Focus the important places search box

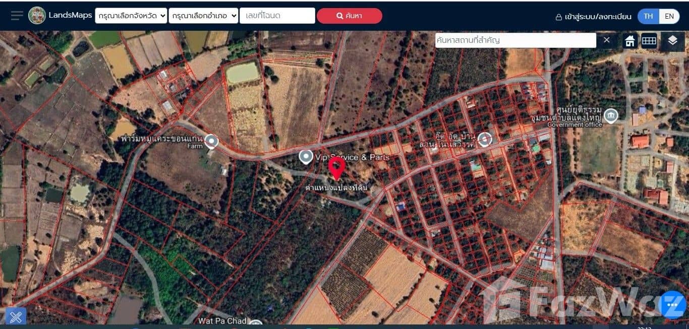coord(515,40)
